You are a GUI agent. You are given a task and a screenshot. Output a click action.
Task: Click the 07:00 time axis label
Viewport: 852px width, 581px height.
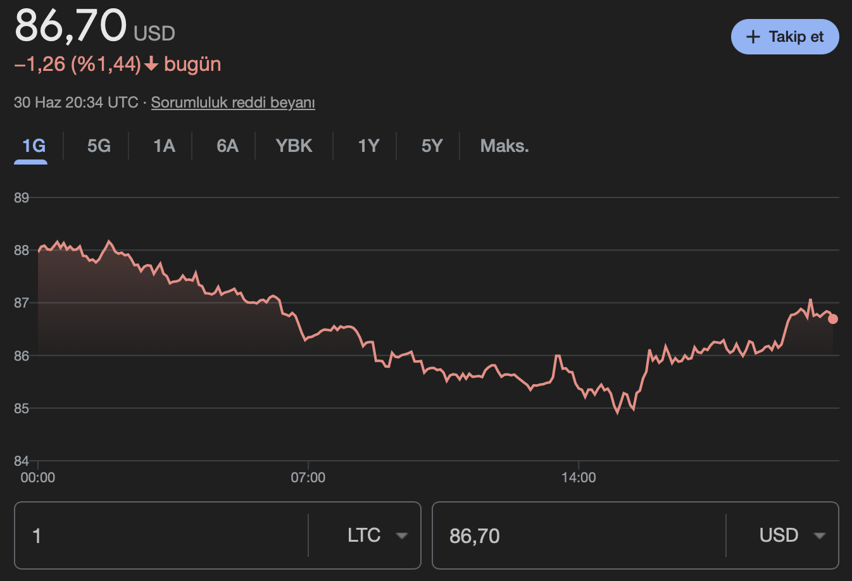(x=308, y=478)
